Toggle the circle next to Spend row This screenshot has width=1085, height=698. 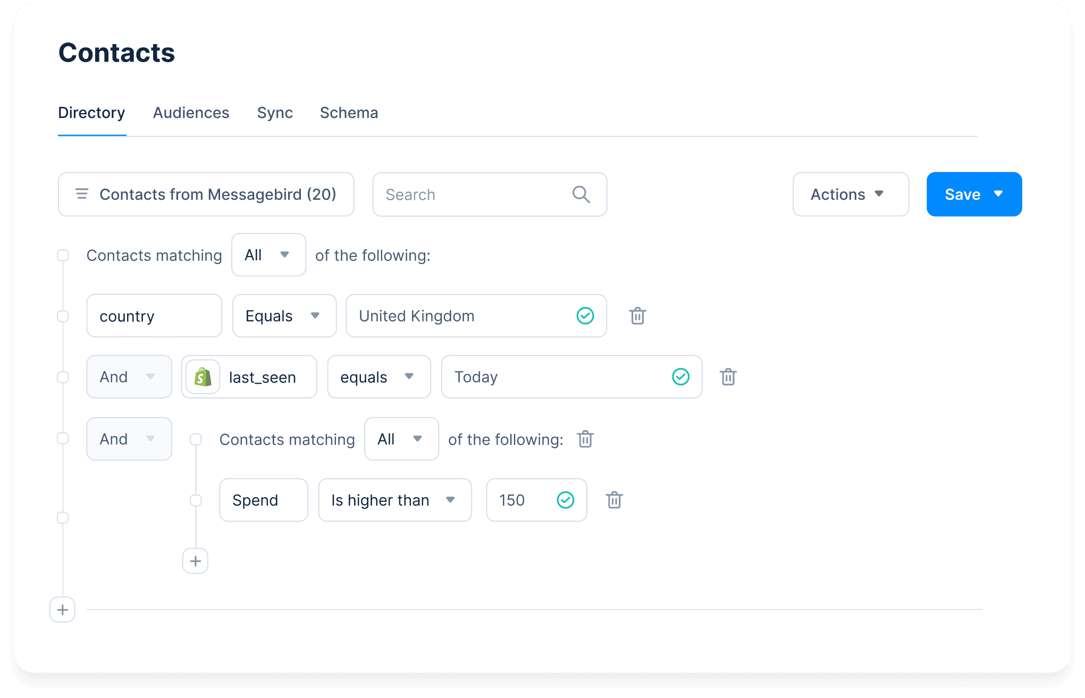click(196, 500)
